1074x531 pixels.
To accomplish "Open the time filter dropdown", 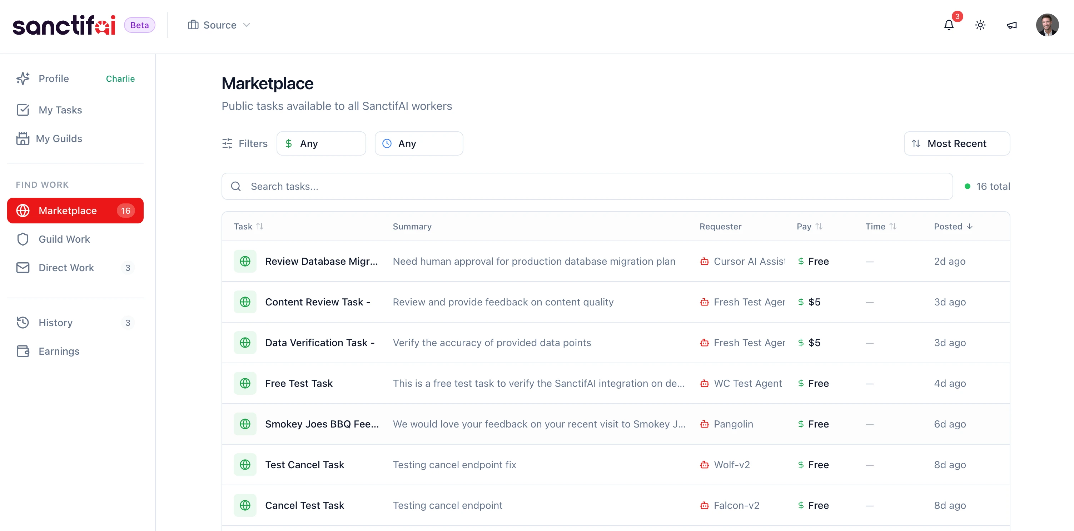I will [419, 144].
